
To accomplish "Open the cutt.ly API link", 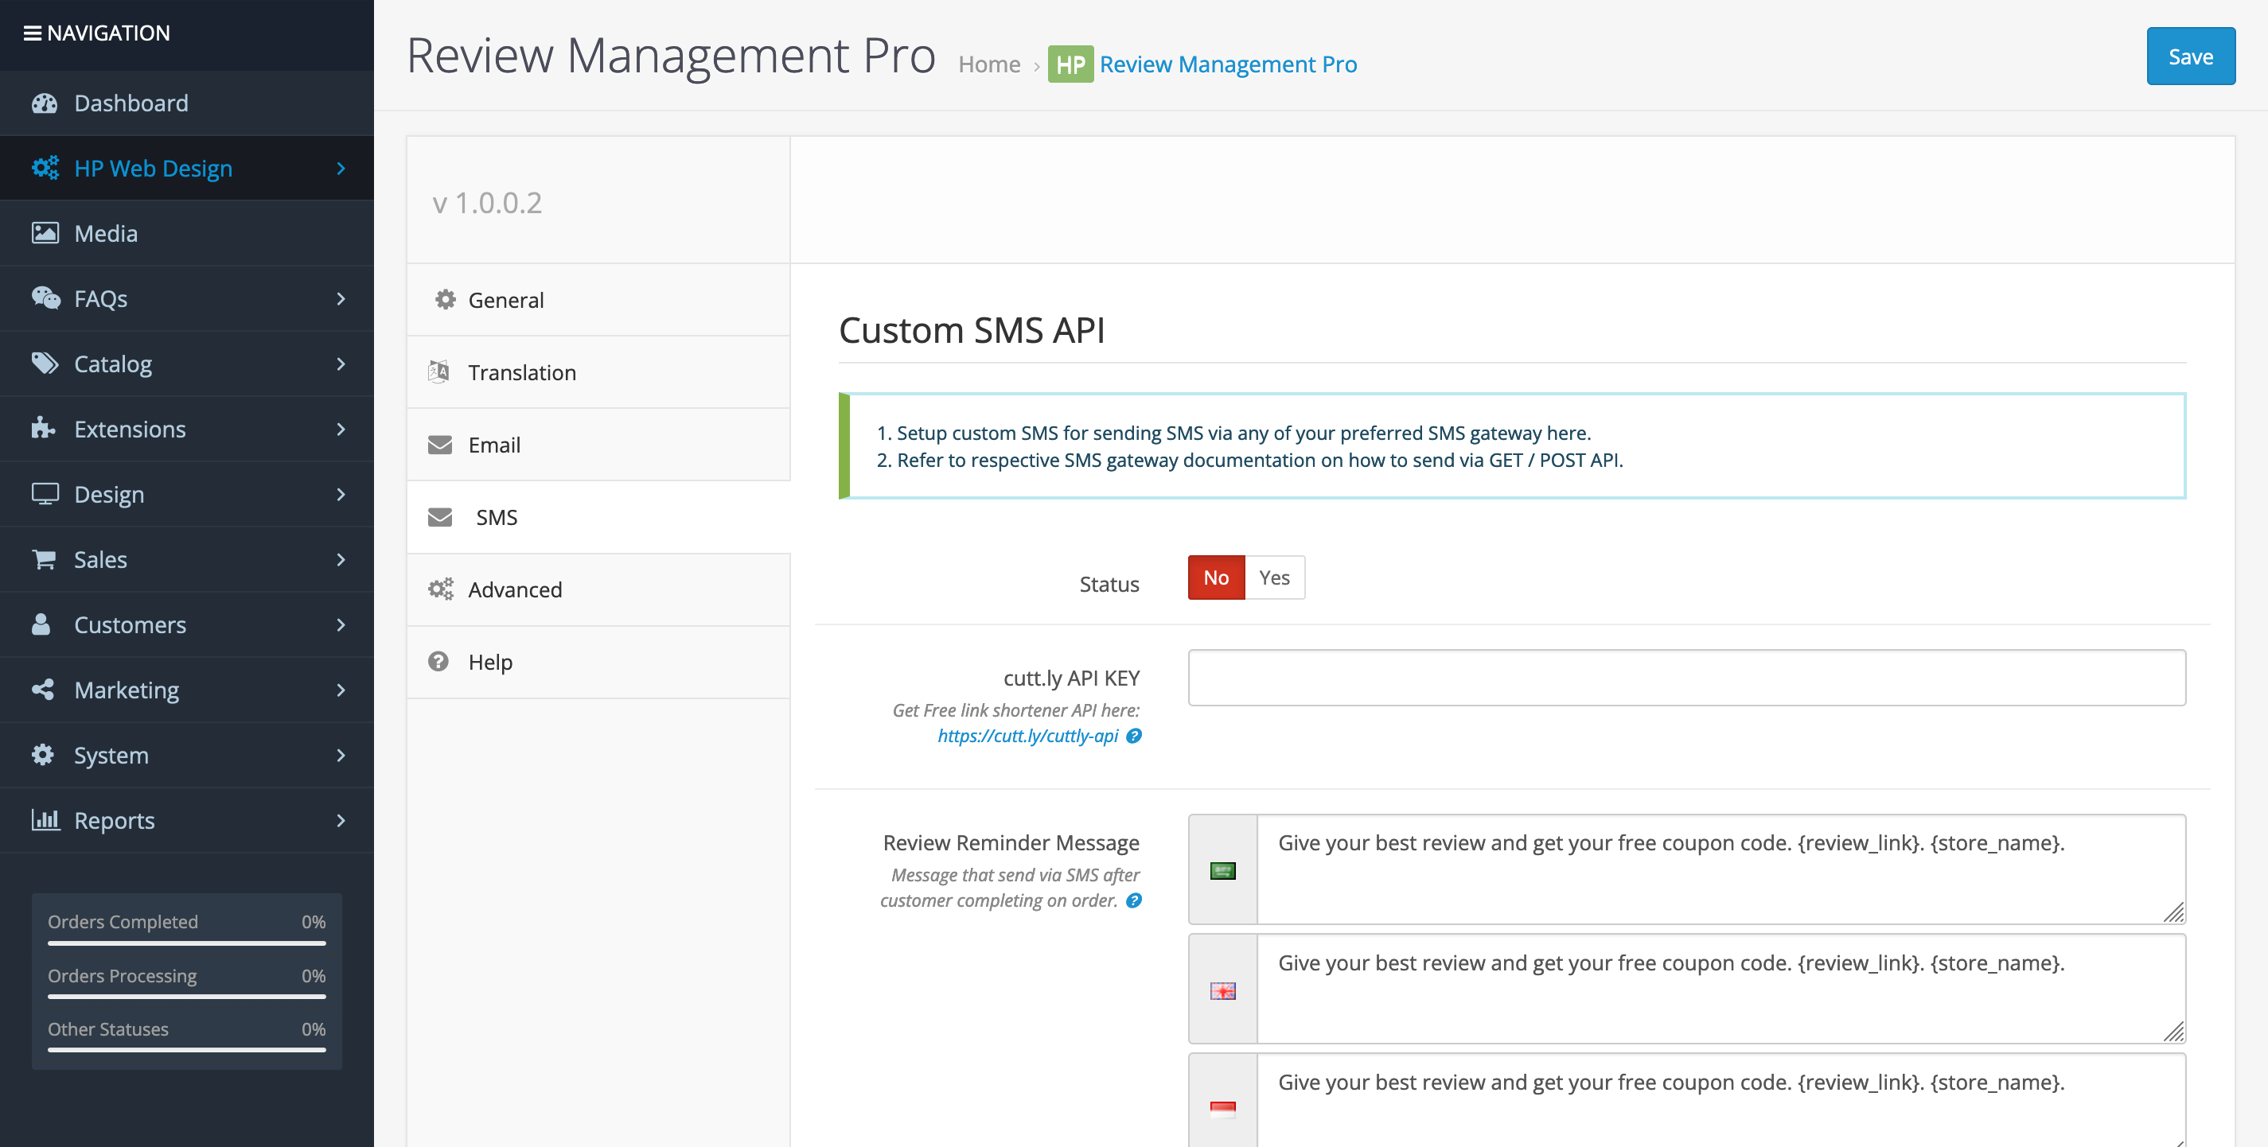I will [x=1028, y=736].
